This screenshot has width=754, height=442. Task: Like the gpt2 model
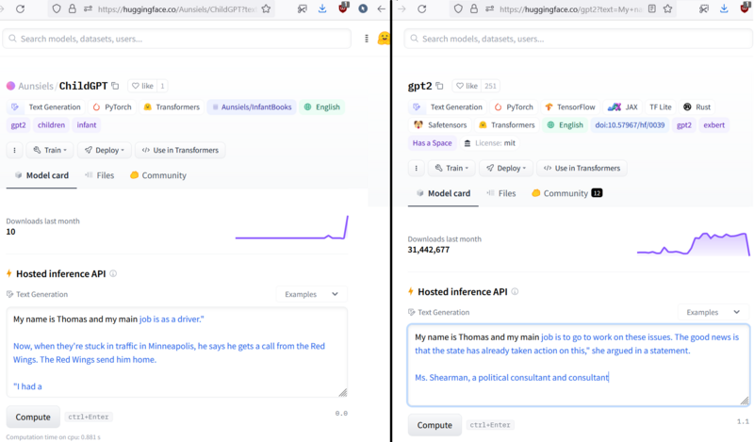(x=467, y=86)
